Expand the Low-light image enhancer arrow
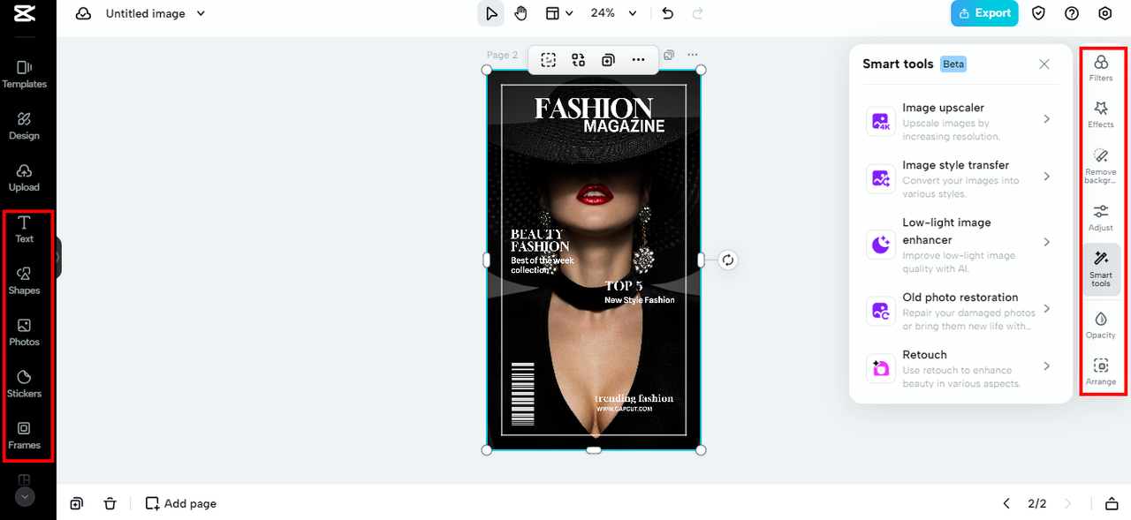The height and width of the screenshot is (520, 1131). 1046,242
